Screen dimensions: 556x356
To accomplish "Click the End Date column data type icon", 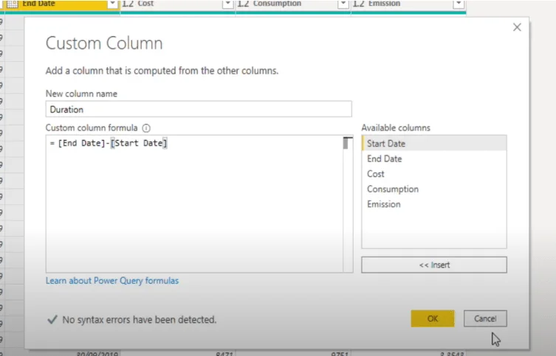I will (13, 4).
